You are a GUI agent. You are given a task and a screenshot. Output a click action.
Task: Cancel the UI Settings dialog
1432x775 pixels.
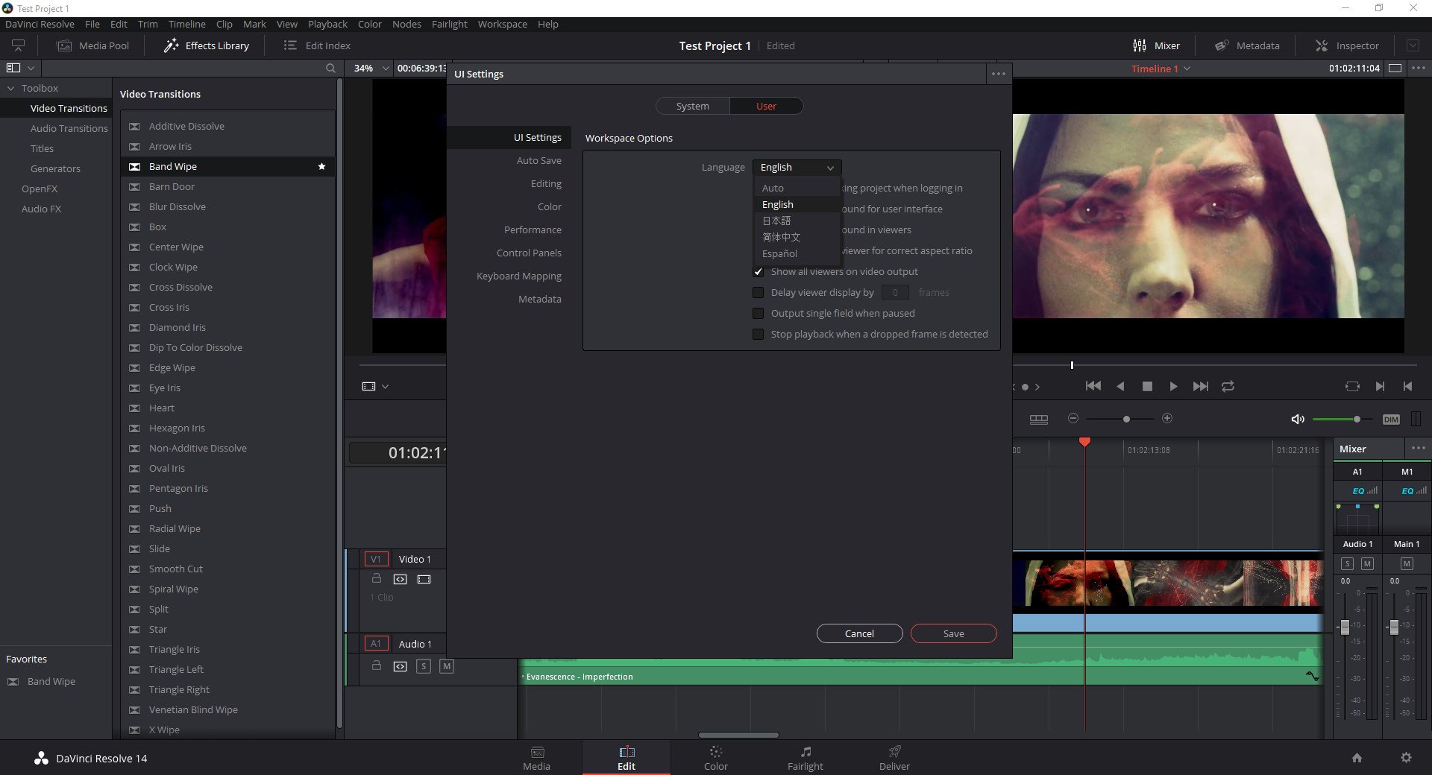[x=859, y=633]
